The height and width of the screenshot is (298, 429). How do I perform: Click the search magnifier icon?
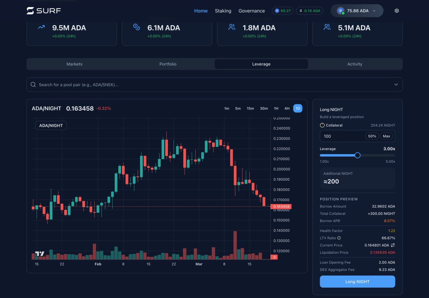(33, 84)
